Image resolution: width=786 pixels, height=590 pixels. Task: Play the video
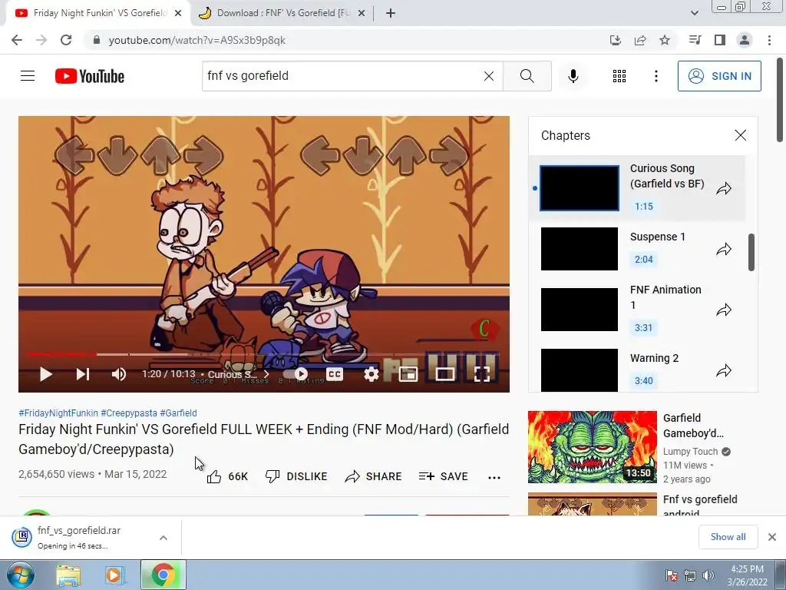(45, 374)
